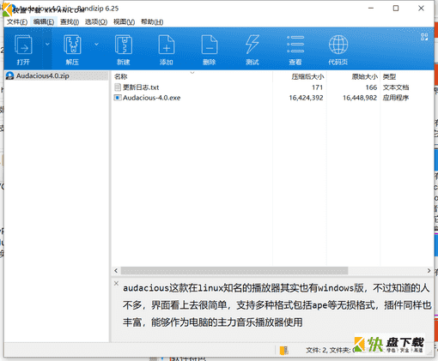Screen dimensions: 438x361
Task: Expand the 解压 dropdown arrow
Action: click(96, 44)
